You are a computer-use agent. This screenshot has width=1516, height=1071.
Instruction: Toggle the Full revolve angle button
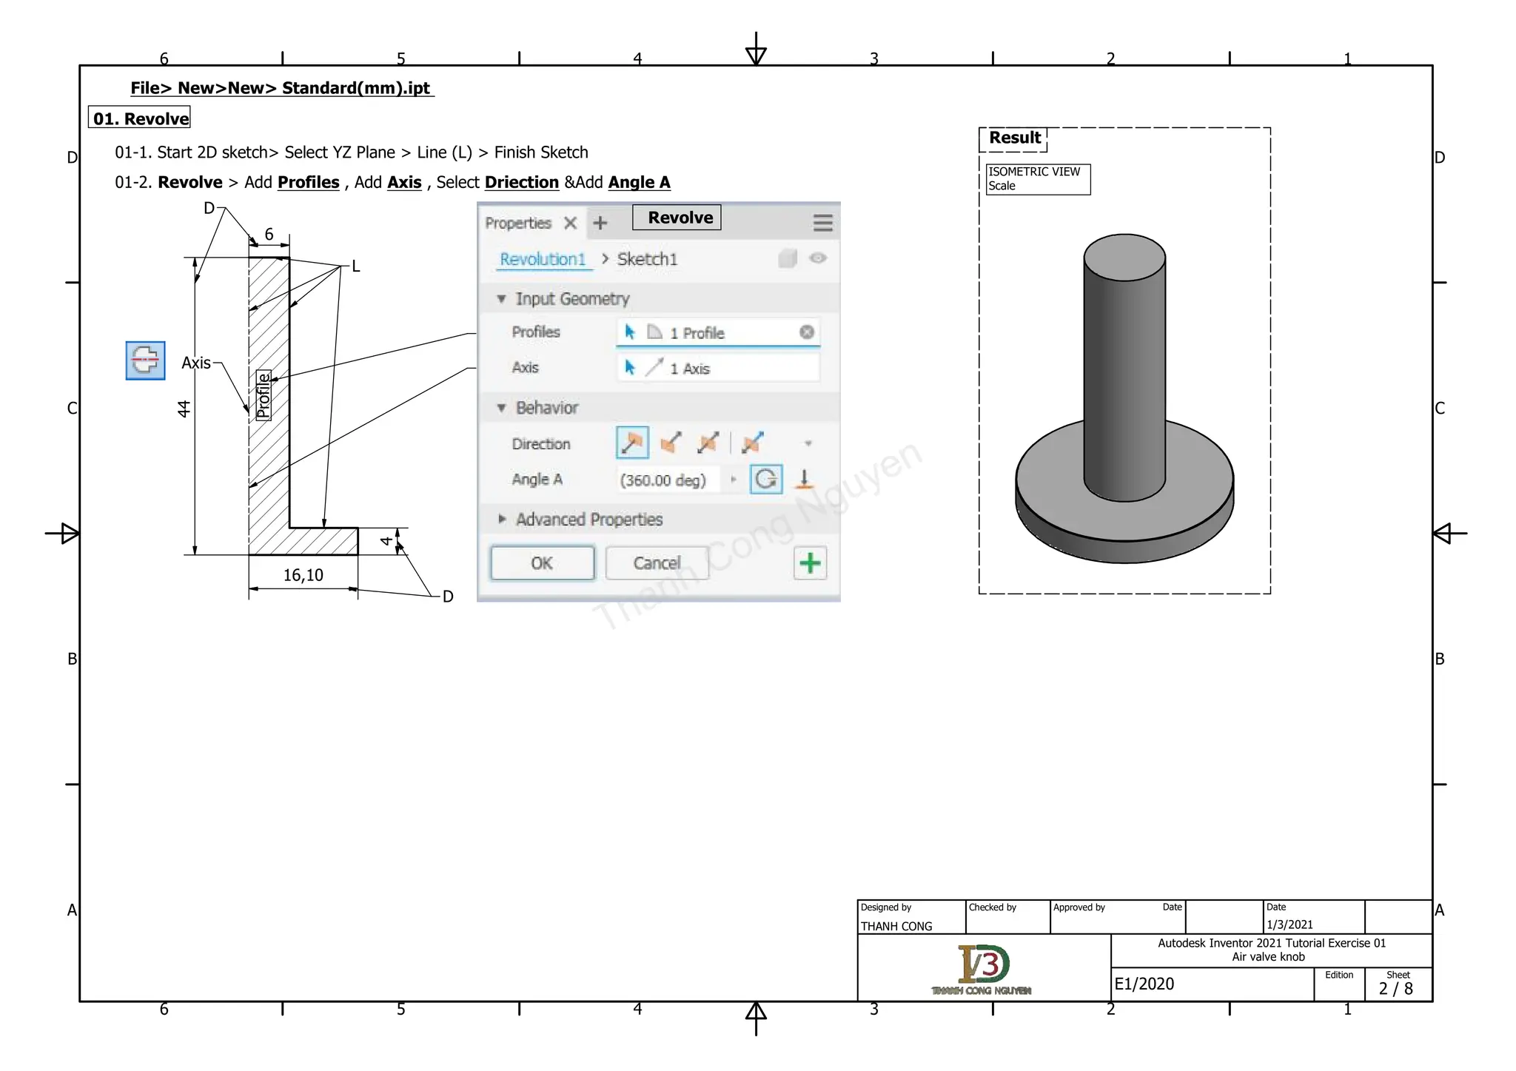pos(766,480)
